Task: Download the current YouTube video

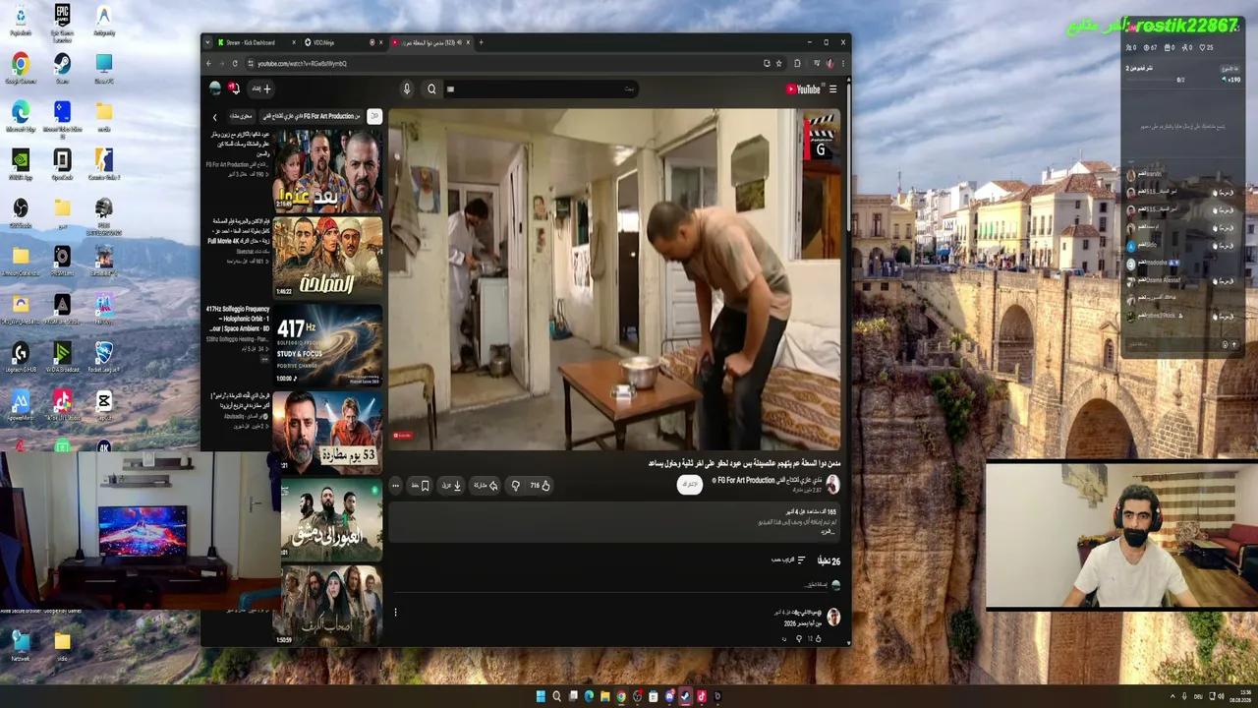Action: tap(452, 486)
